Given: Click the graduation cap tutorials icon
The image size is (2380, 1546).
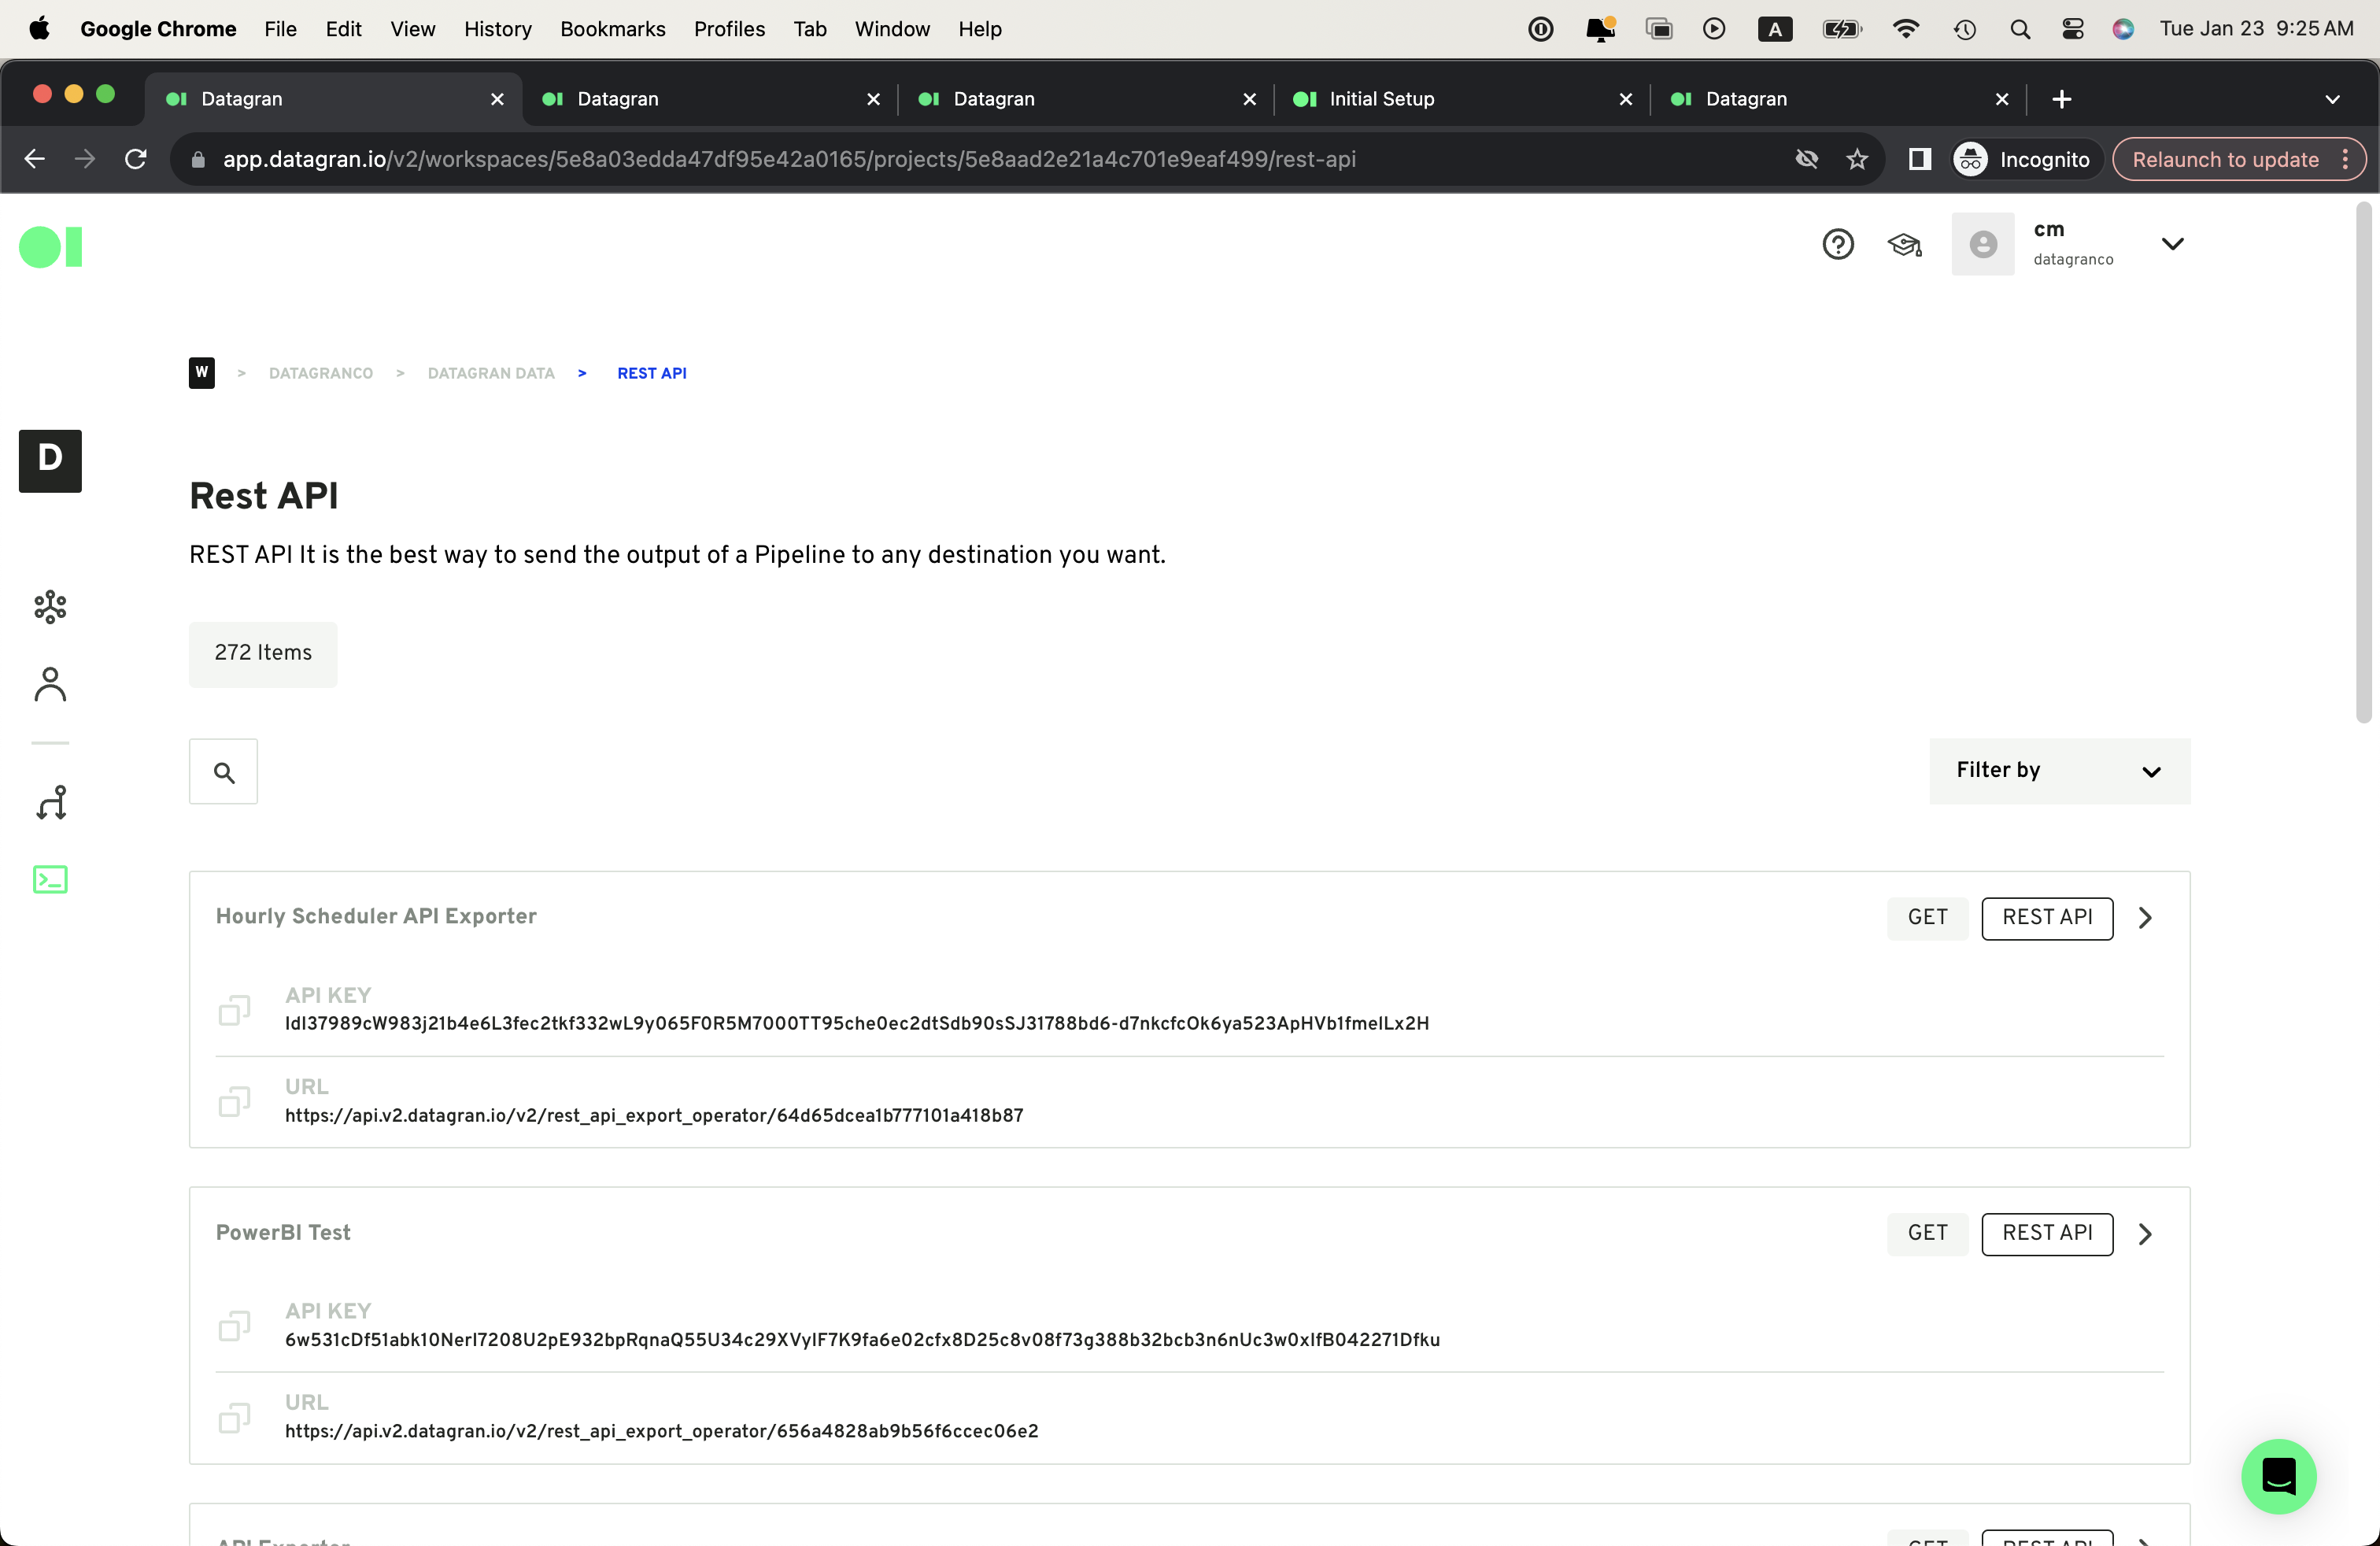Looking at the screenshot, I should [x=1904, y=244].
